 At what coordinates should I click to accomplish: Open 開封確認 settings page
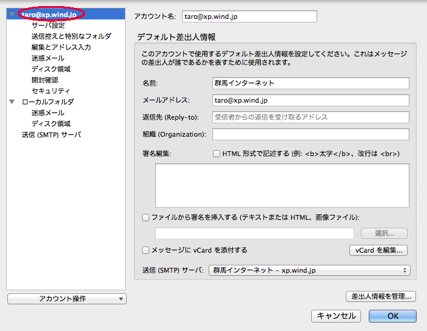[45, 80]
